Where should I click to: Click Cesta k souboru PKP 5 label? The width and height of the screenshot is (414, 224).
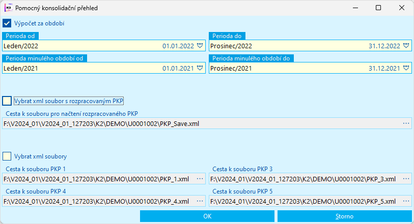[x=242, y=191]
